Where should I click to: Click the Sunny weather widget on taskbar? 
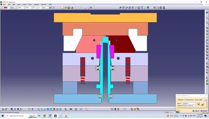click(172, 116)
